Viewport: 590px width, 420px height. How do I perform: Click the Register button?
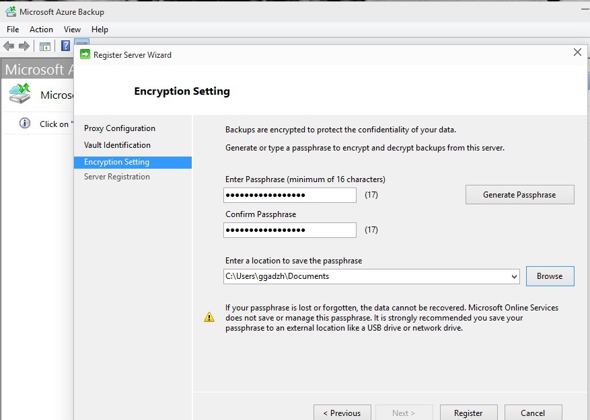[468, 413]
